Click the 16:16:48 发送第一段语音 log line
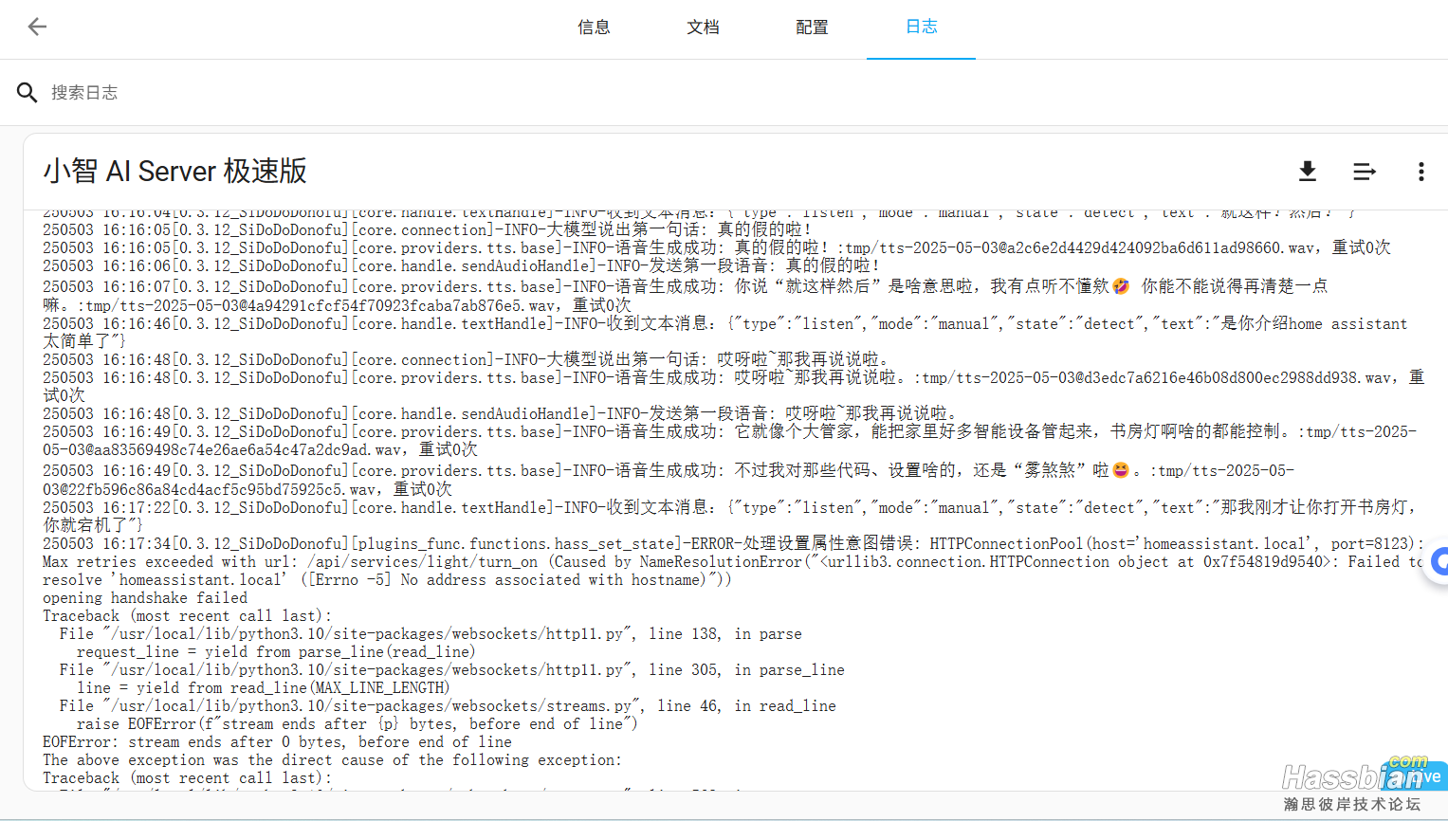Image resolution: width=1448 pixels, height=821 pixels. click(501, 414)
